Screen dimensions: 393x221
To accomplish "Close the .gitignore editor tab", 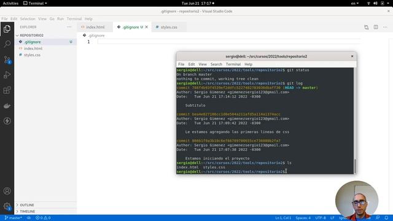I will point(147,27).
